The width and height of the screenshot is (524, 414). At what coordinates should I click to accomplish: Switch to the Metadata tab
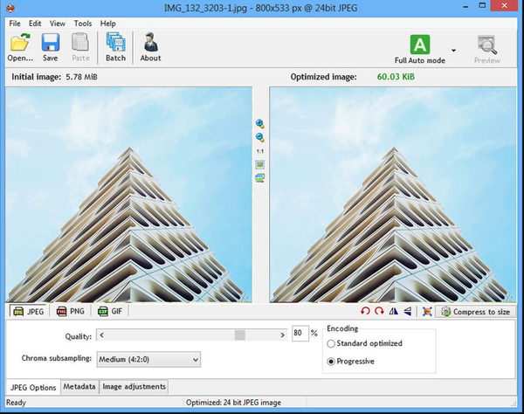(x=79, y=387)
